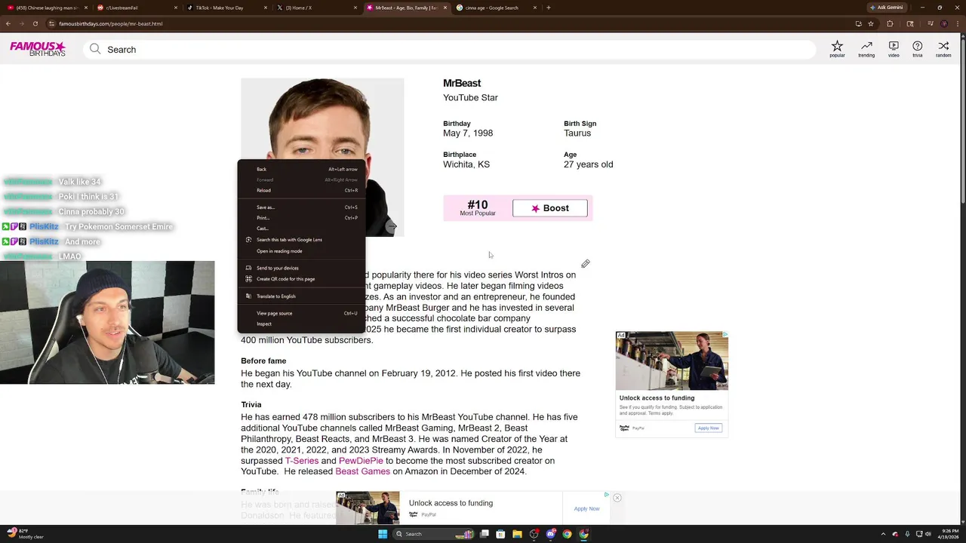The height and width of the screenshot is (543, 966).
Task: Open the browser extensions icon
Action: pyautogui.click(x=890, y=23)
